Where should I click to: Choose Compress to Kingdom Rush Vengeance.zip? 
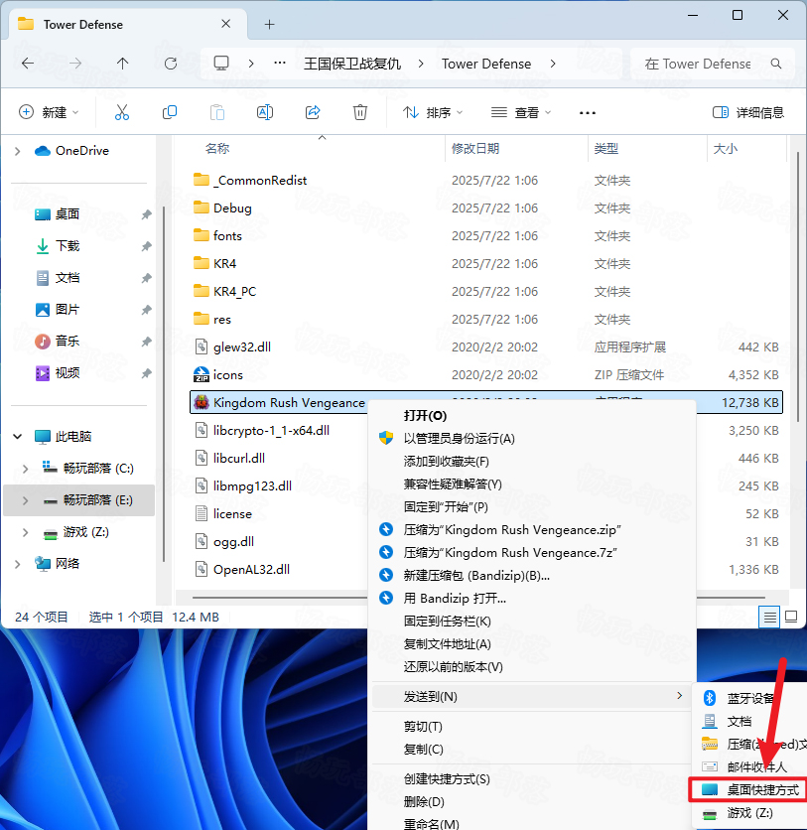531,530
